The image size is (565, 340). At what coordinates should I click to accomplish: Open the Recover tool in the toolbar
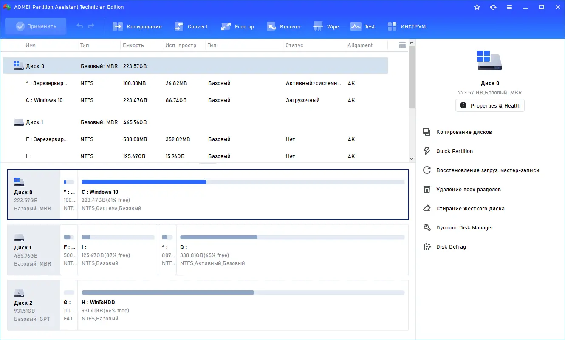(284, 26)
